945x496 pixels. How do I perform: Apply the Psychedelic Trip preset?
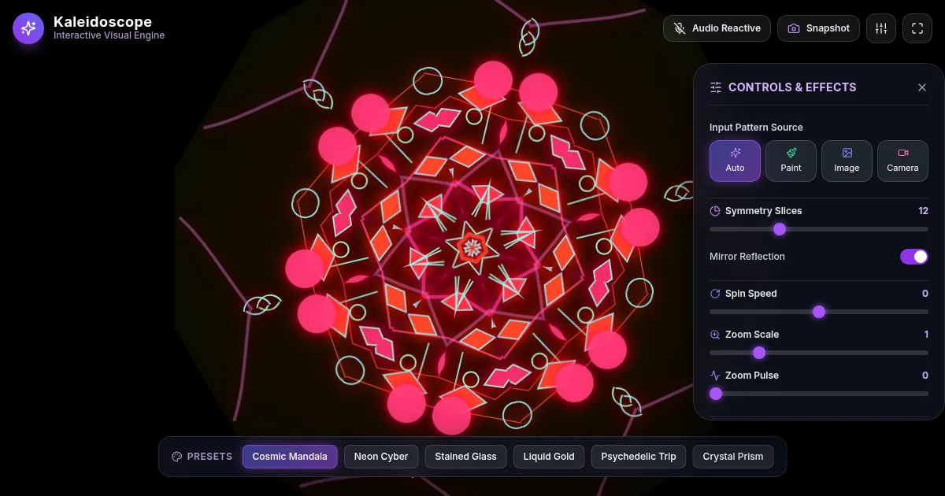coord(639,457)
